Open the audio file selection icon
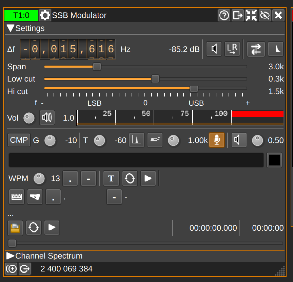 (x=15, y=228)
